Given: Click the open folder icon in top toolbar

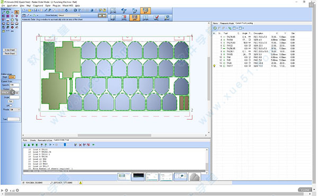Looking at the screenshot, I should (x=30, y=10).
